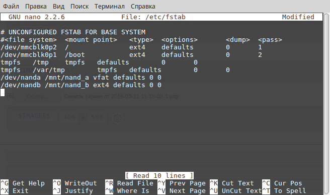Click the text cursor block below nandb line

coord(3,93)
